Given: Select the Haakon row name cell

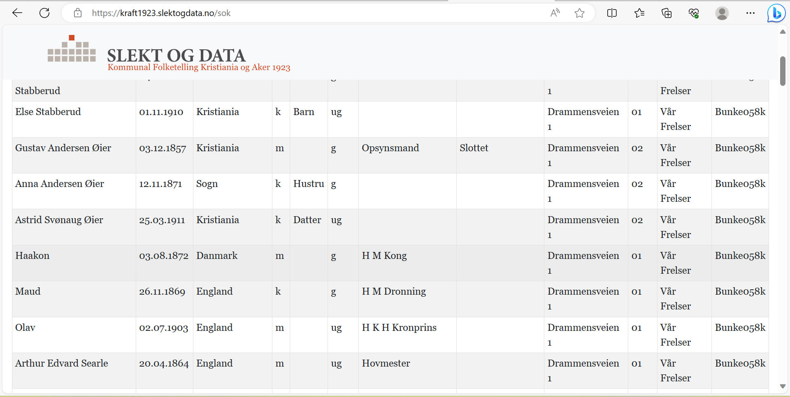Looking at the screenshot, I should [x=33, y=256].
